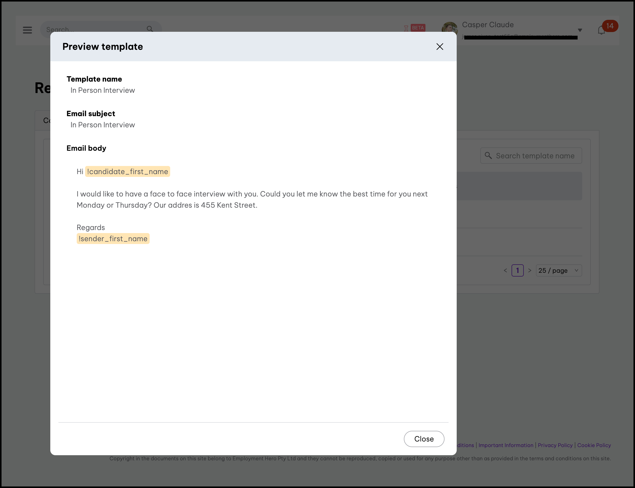Open the hamburger navigation menu
This screenshot has width=635, height=488.
coord(27,30)
